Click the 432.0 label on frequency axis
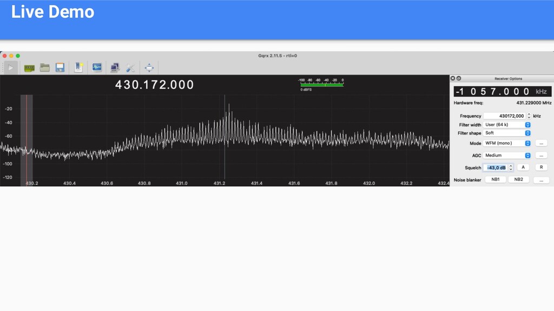The image size is (554, 311). tap(369, 184)
